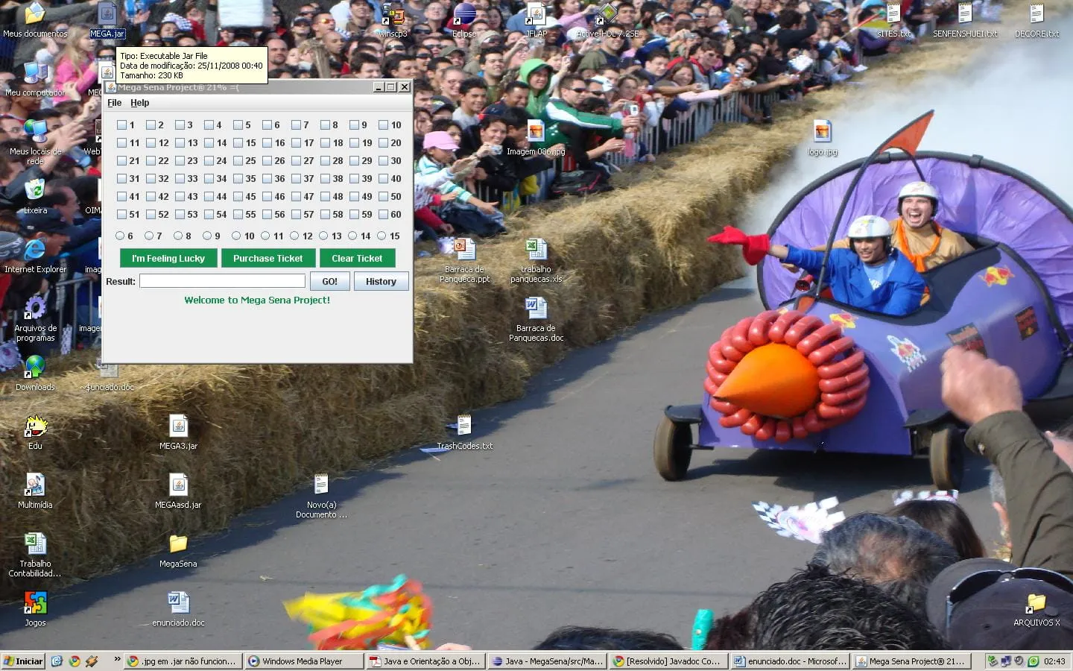The image size is (1073, 671).
Task: Open SITES.txt file icon
Action: [x=893, y=20]
